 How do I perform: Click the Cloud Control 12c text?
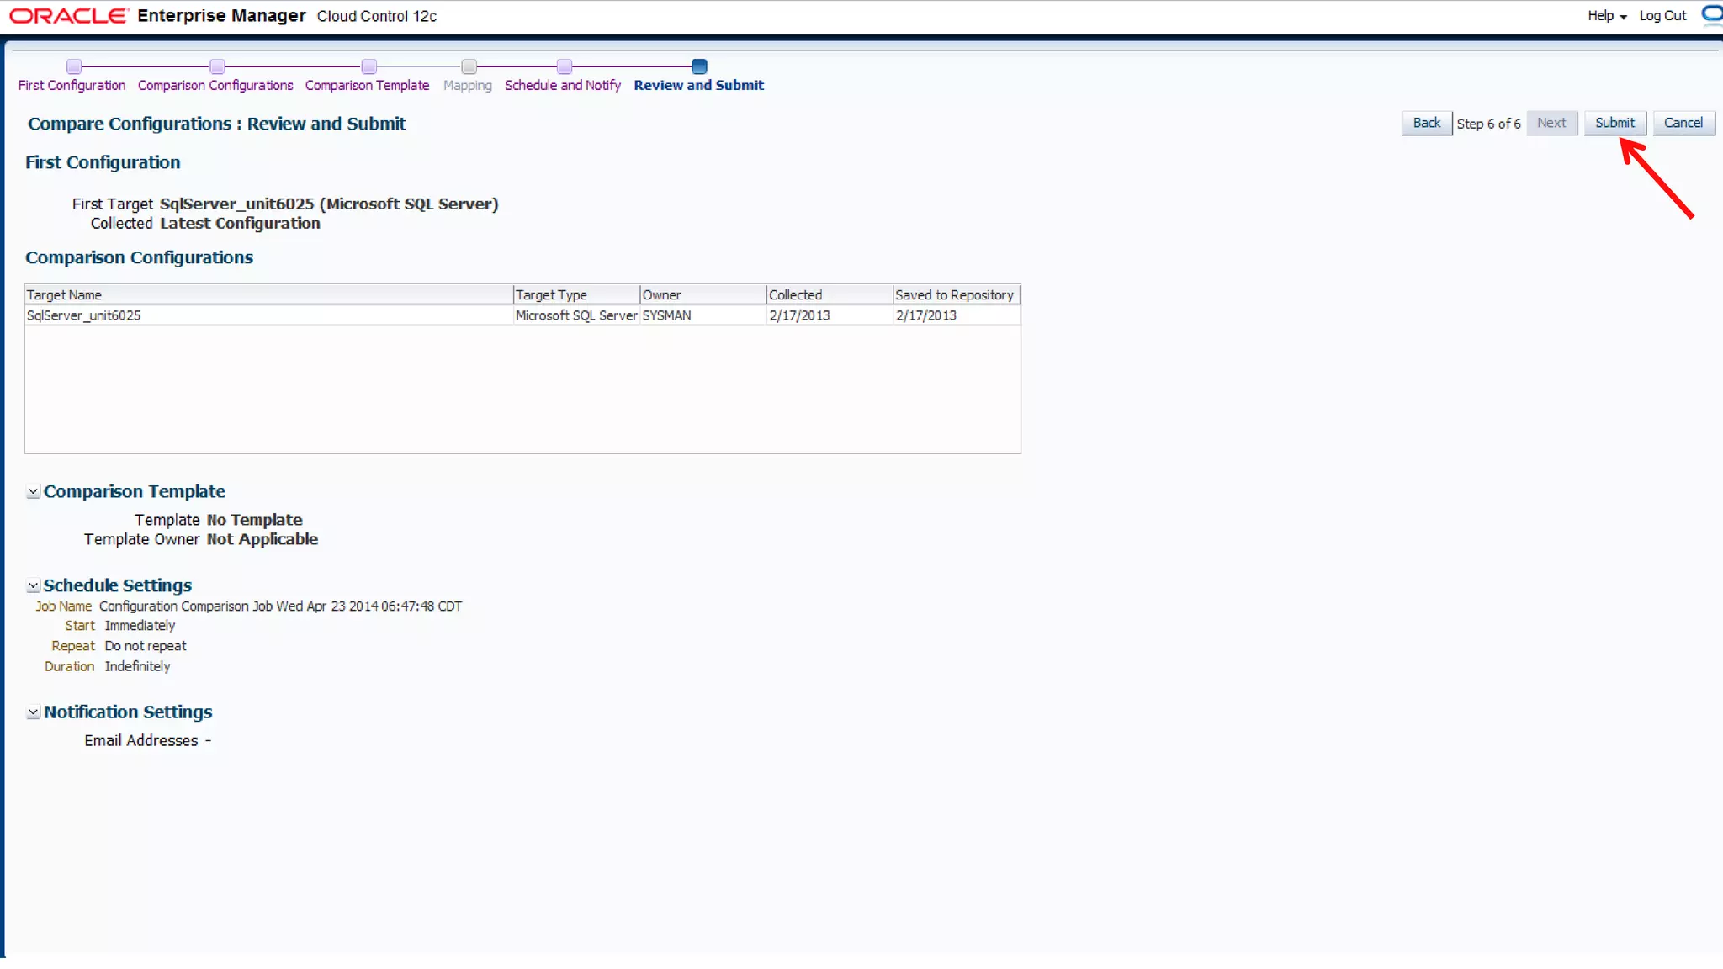pyautogui.click(x=376, y=16)
